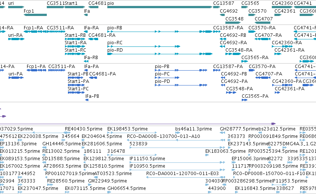Select transcript IFa-RB label
This screenshot has height=194, width=316.
pyautogui.click(x=91, y=58)
